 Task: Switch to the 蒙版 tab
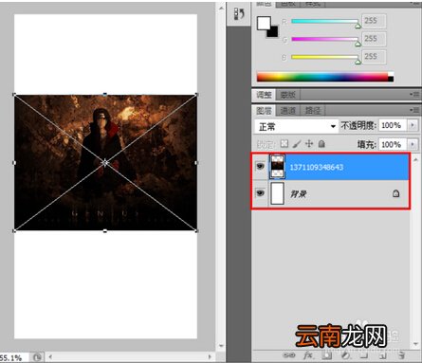pyautogui.click(x=287, y=95)
